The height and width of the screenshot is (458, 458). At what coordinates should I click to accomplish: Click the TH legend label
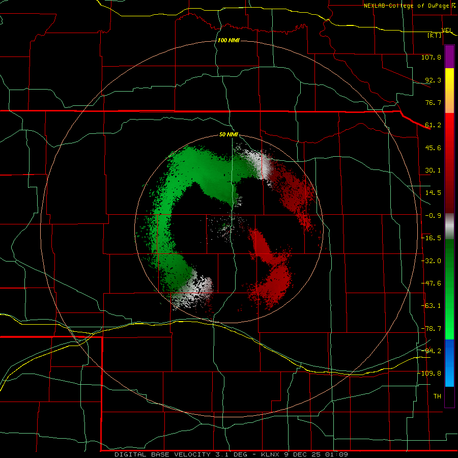(437, 396)
